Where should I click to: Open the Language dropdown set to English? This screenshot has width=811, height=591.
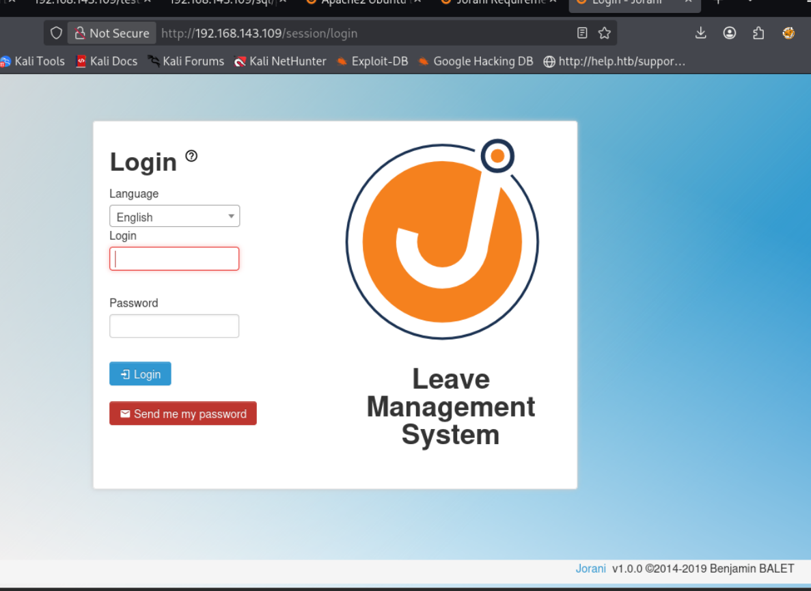tap(174, 217)
